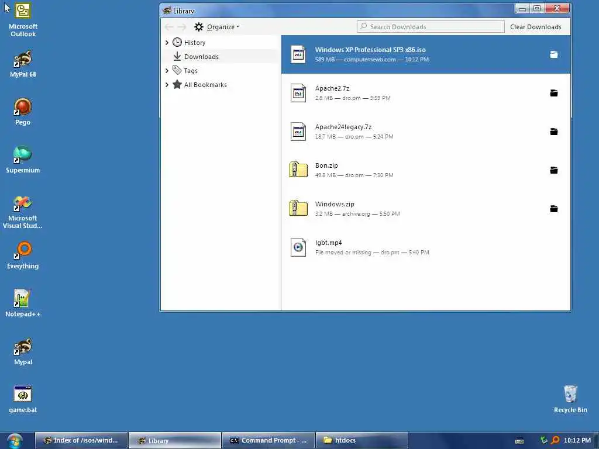Click the Windows Start orb
This screenshot has height=449, width=599.
[x=15, y=441]
